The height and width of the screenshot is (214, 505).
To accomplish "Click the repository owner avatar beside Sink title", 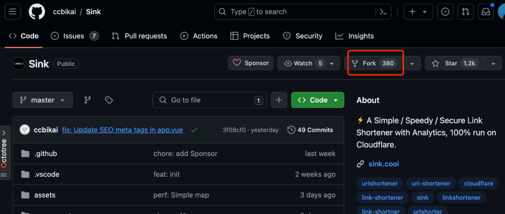I will [19, 64].
